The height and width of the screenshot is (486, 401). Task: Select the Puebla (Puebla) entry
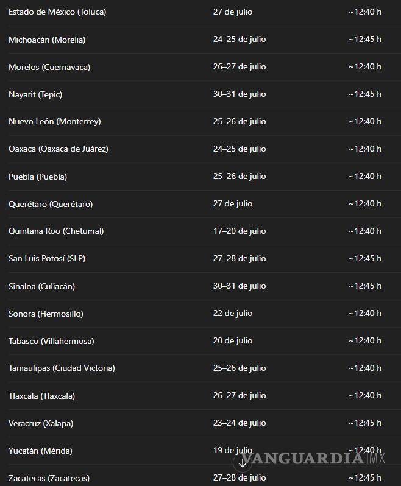[38, 177]
